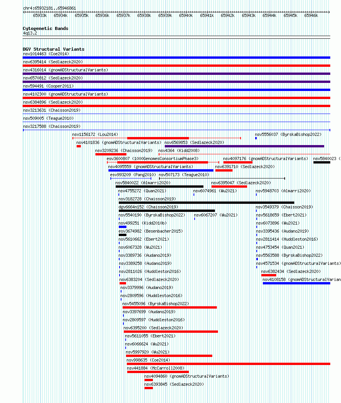Open nsv6395414 (Sedlazeck2020) variant
Viewport: 341px width, 403px height.
(x=53, y=62)
